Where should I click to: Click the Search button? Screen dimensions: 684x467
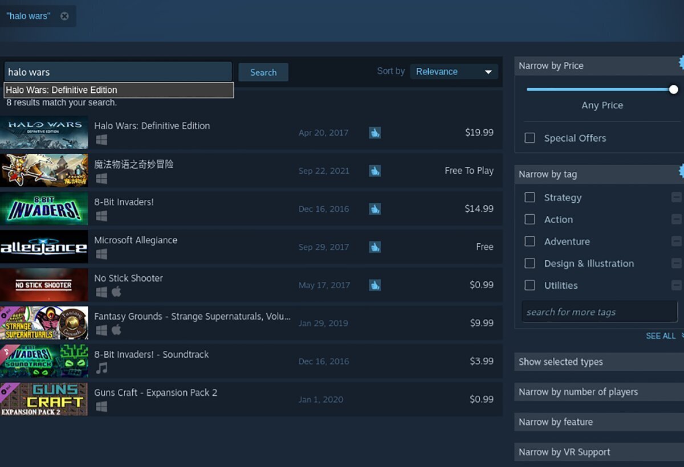[263, 72]
